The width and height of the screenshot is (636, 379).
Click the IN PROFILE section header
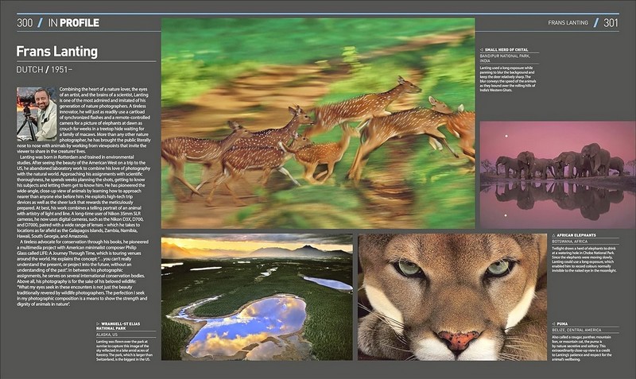coord(73,22)
